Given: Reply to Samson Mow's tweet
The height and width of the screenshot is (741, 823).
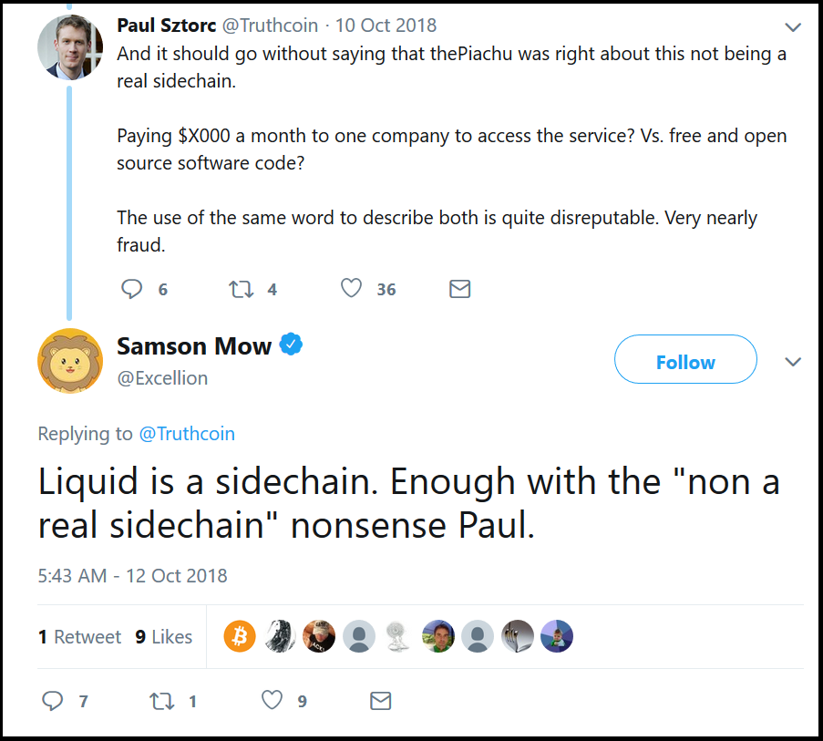Looking at the screenshot, I should [53, 701].
